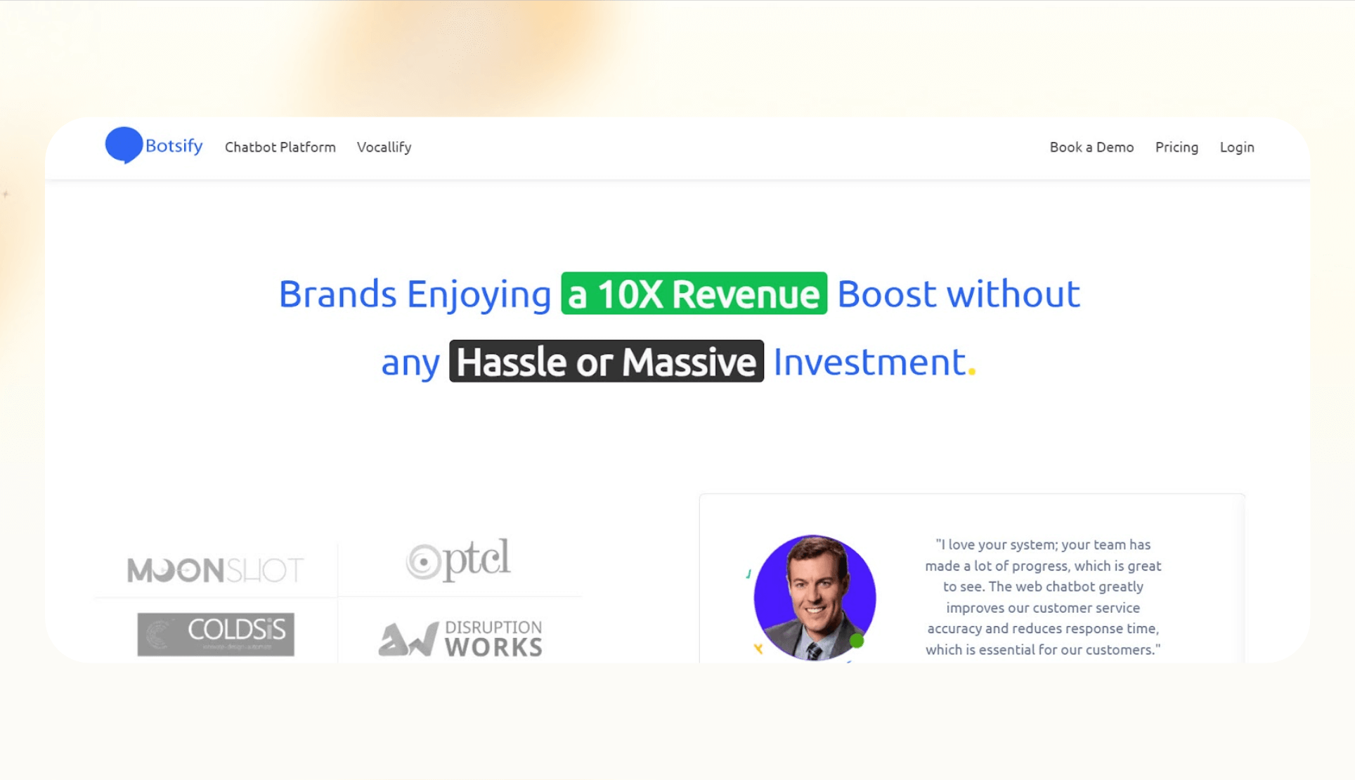Click the yellow dot after Investment
Screen dimensions: 1355x780
point(971,372)
